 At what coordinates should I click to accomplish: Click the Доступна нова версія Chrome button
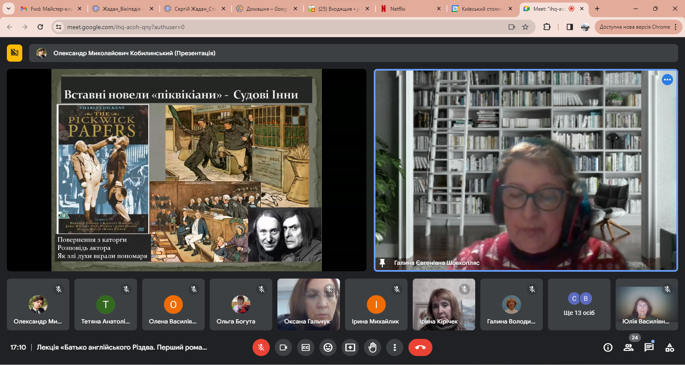tap(634, 27)
